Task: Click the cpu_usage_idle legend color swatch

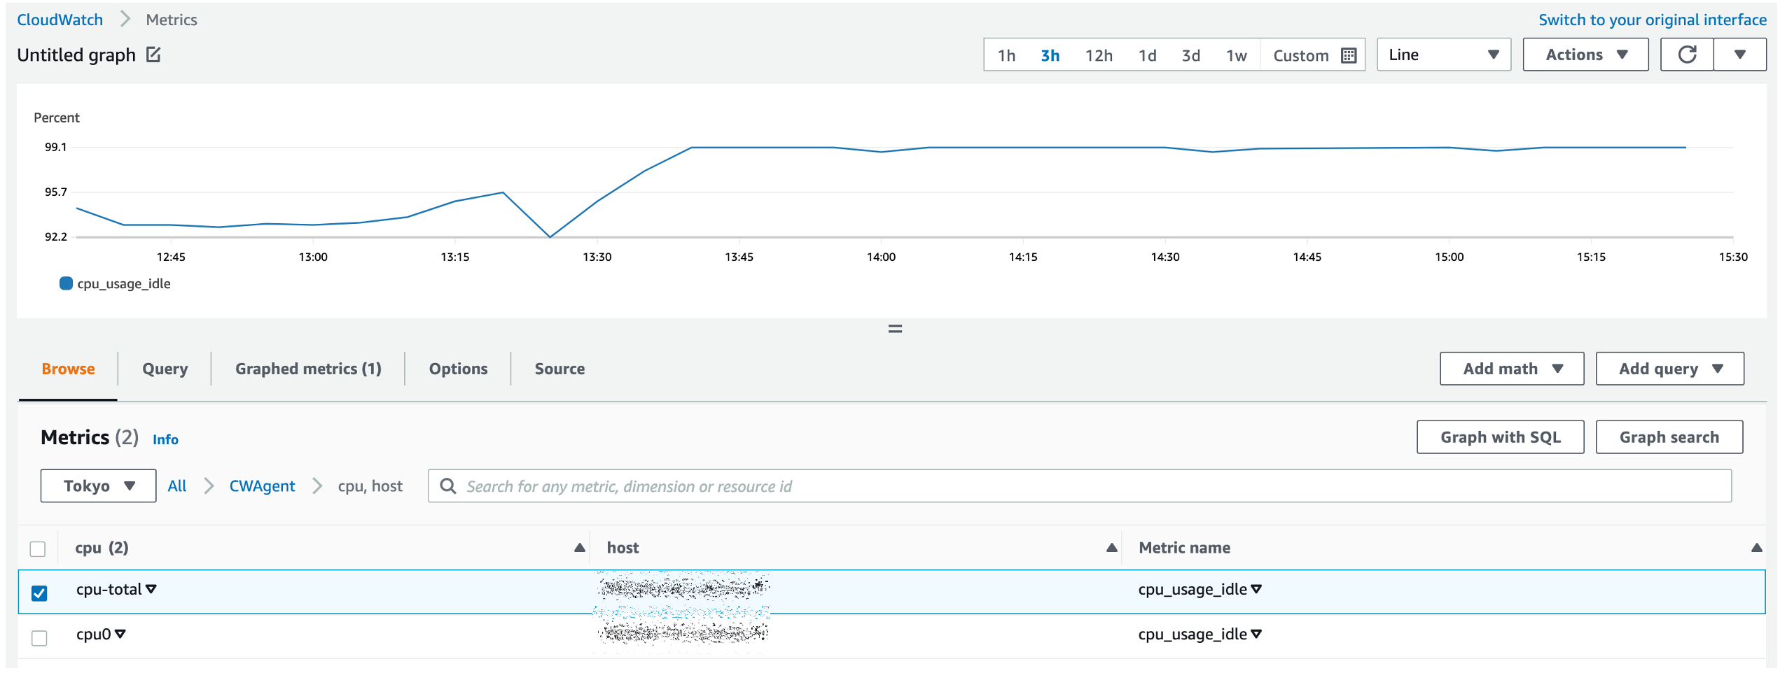Action: [66, 283]
